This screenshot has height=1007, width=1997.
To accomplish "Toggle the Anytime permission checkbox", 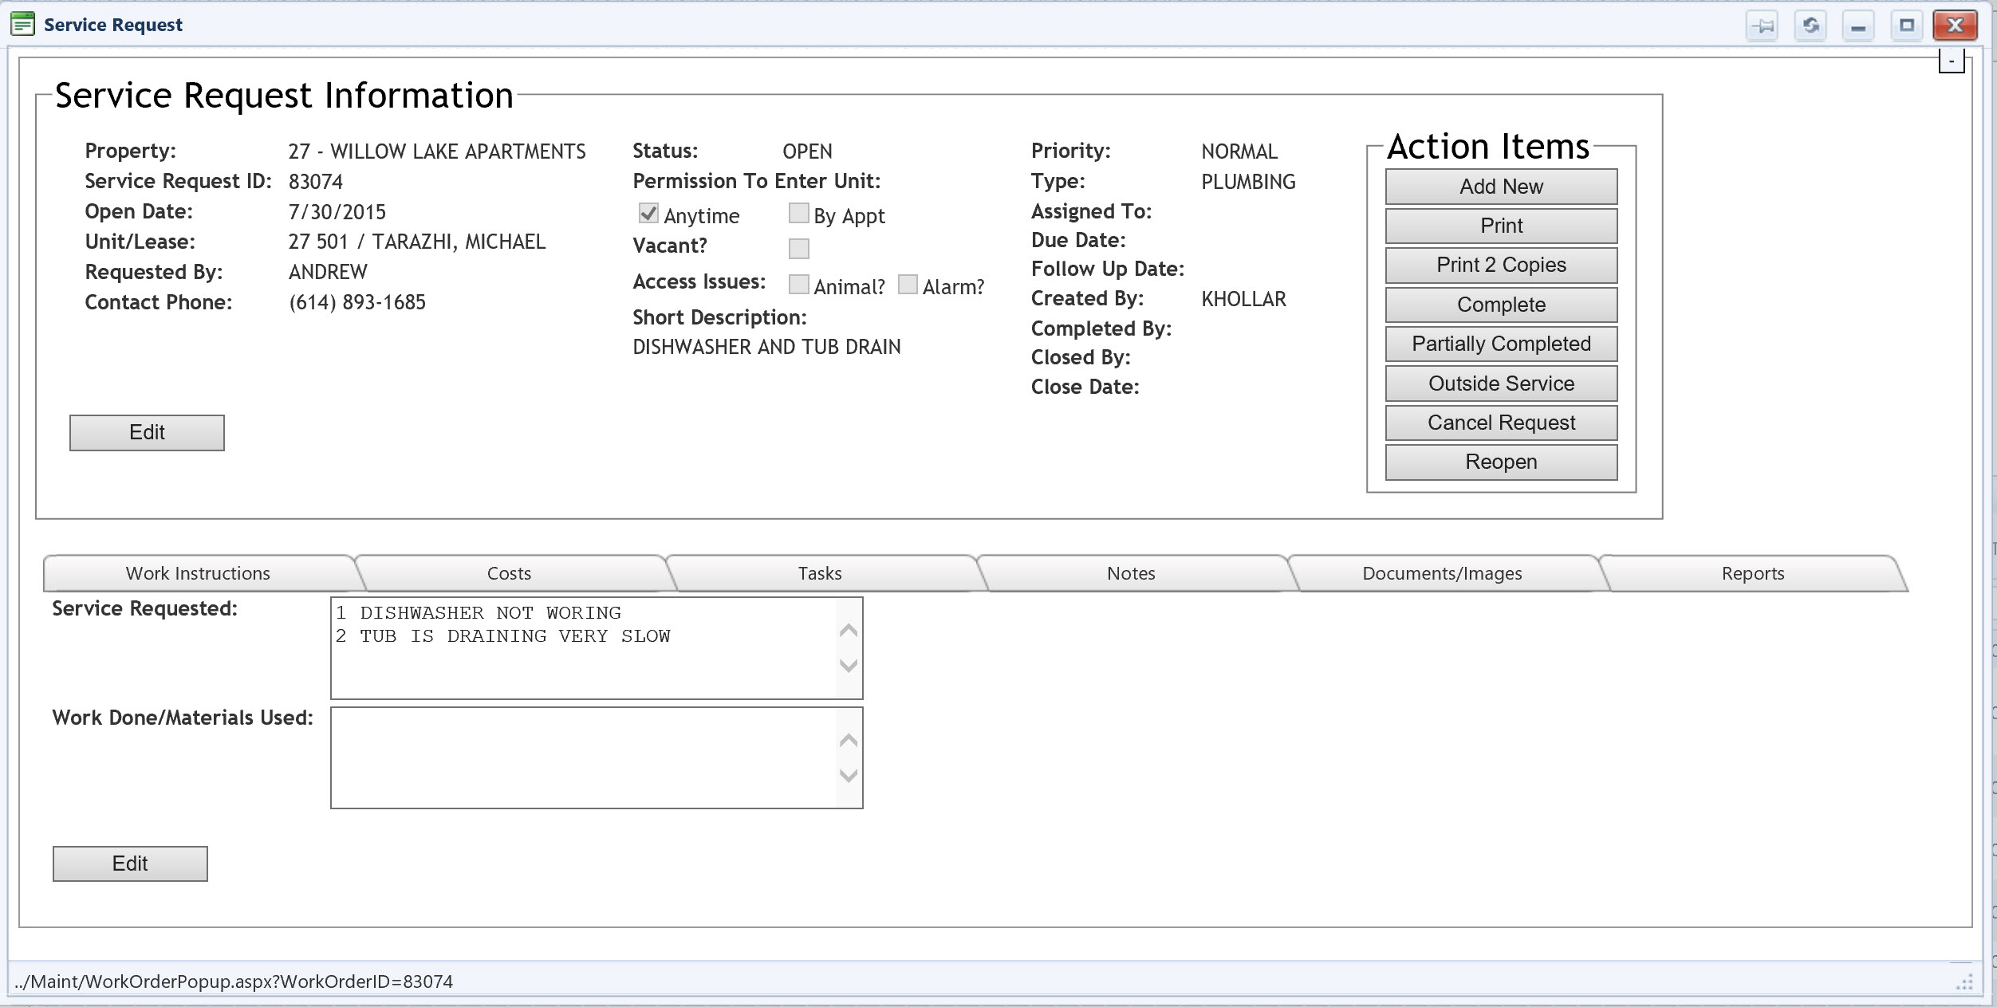I will pyautogui.click(x=648, y=214).
